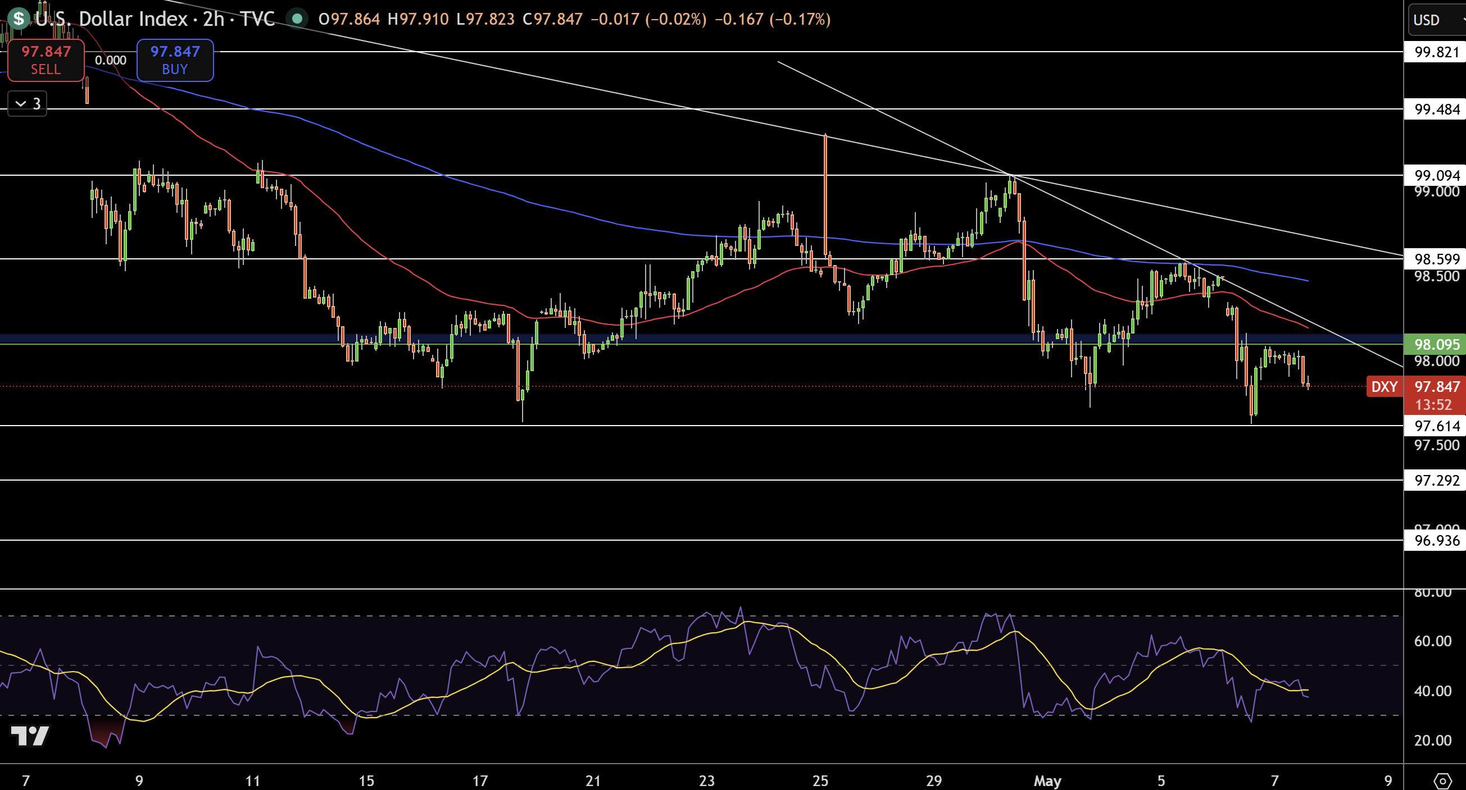The width and height of the screenshot is (1466, 790).
Task: Select the 99.821 horizontal line price label
Action: coord(1436,52)
